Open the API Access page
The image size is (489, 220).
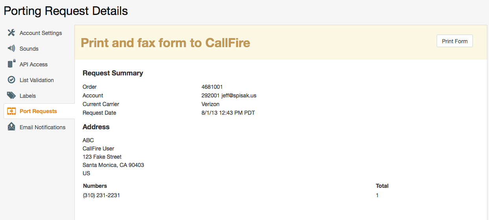(x=33, y=64)
